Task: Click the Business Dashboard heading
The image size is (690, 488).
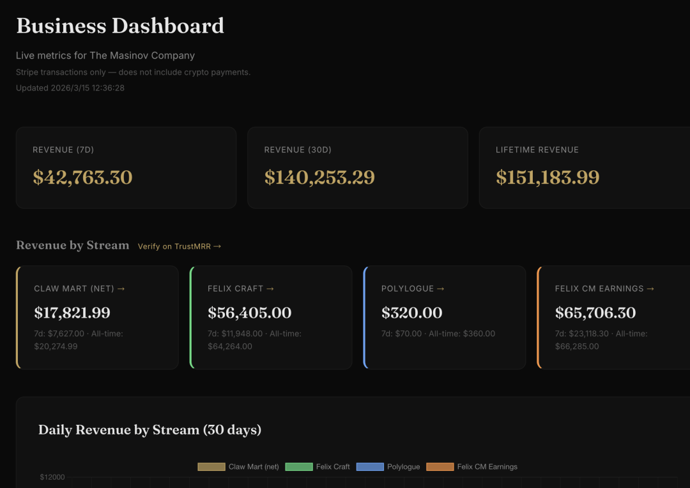Action: coord(120,26)
